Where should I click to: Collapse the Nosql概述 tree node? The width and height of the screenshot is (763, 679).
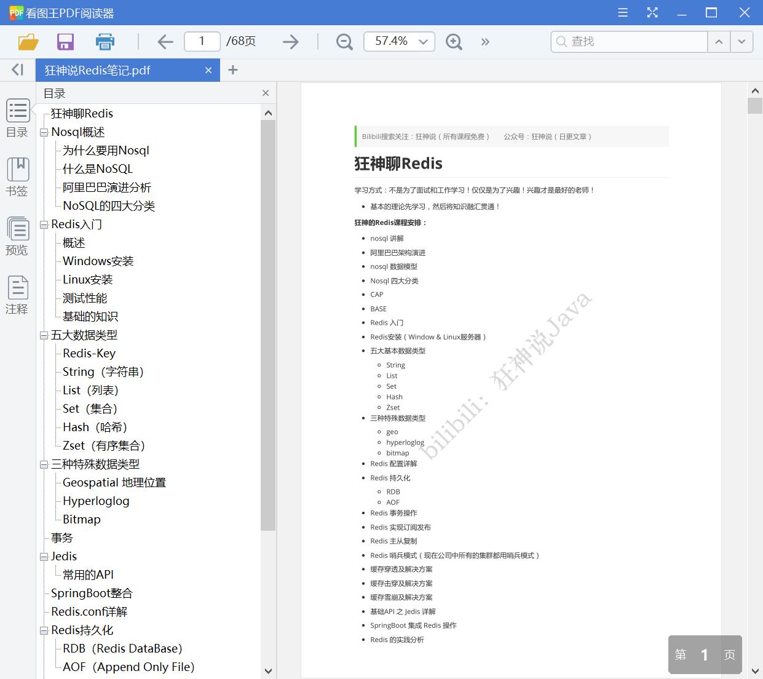pos(43,132)
